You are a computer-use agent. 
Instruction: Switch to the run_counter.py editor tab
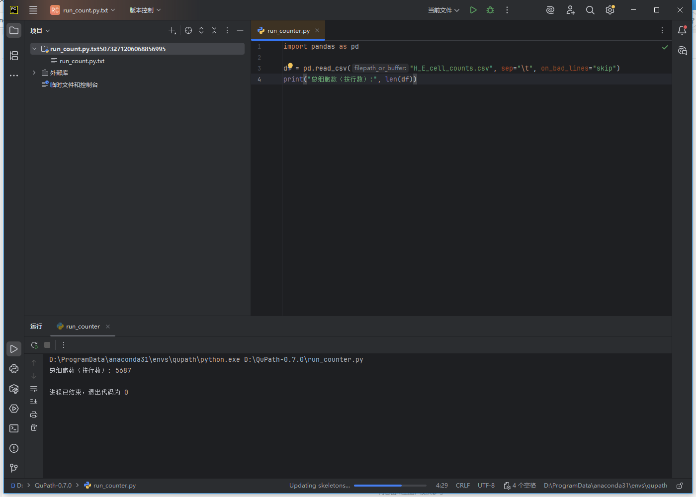tap(288, 30)
